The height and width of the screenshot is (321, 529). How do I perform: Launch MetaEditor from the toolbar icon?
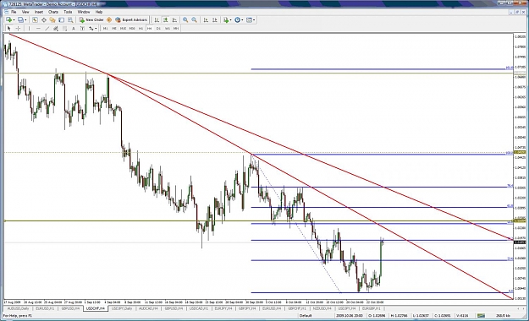(109, 20)
